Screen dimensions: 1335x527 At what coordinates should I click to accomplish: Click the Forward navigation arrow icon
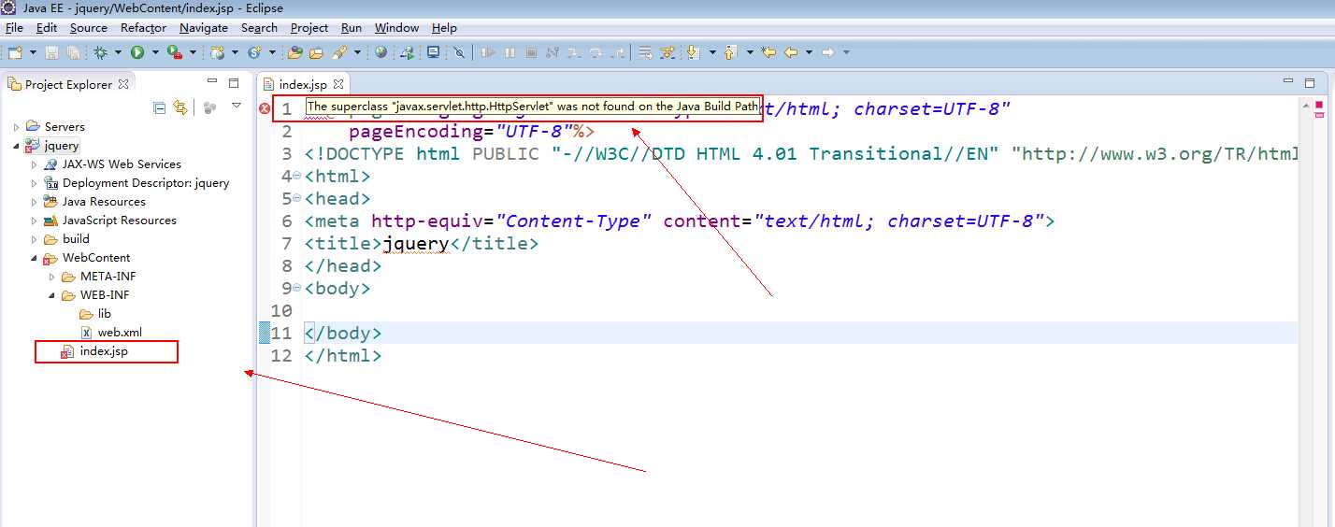828,52
